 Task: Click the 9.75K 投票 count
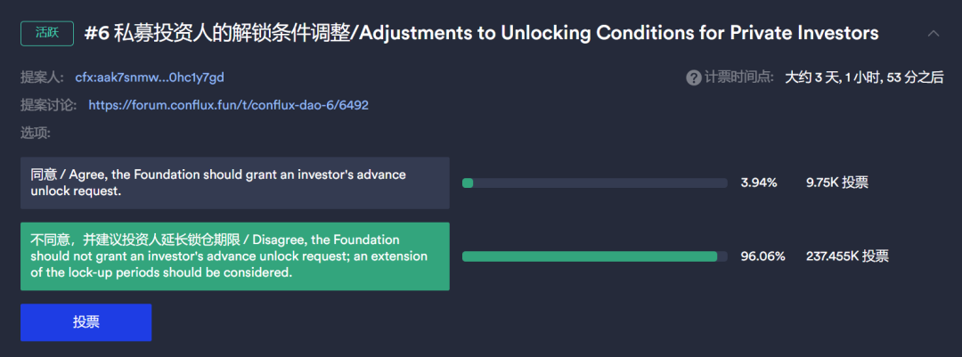(x=836, y=183)
